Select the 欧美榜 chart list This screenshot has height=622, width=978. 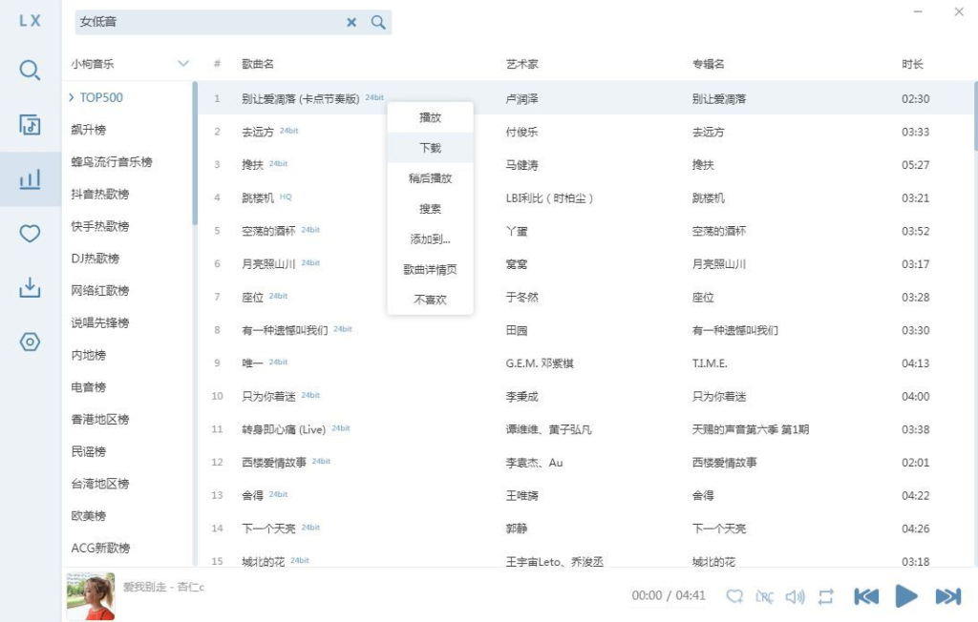[89, 515]
